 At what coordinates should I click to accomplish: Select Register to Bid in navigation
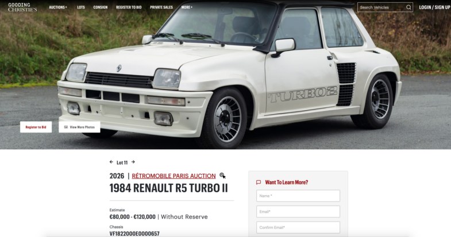pos(129,7)
